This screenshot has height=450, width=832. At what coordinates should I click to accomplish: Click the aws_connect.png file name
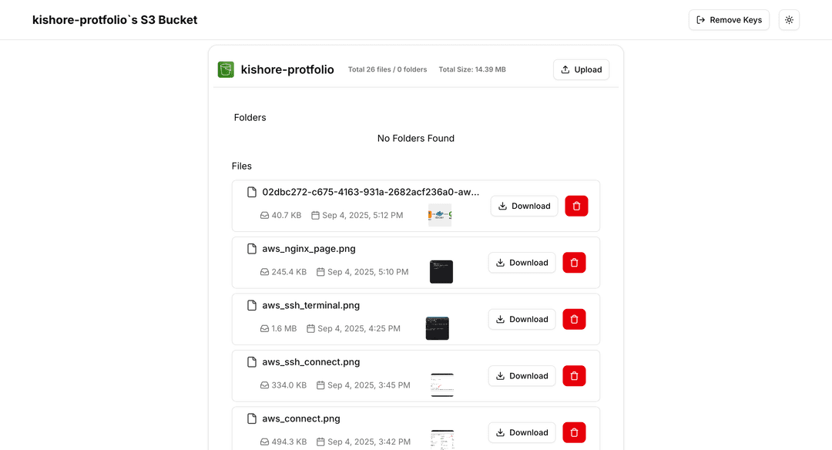click(301, 418)
